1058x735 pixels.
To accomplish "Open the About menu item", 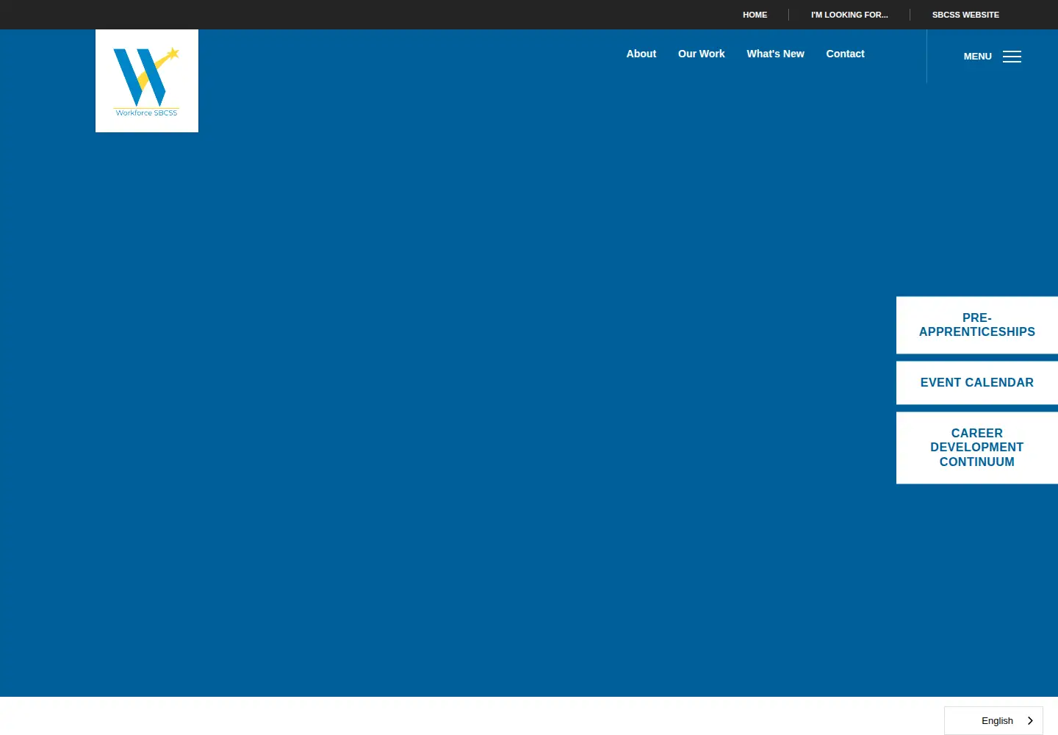I will pos(641,54).
